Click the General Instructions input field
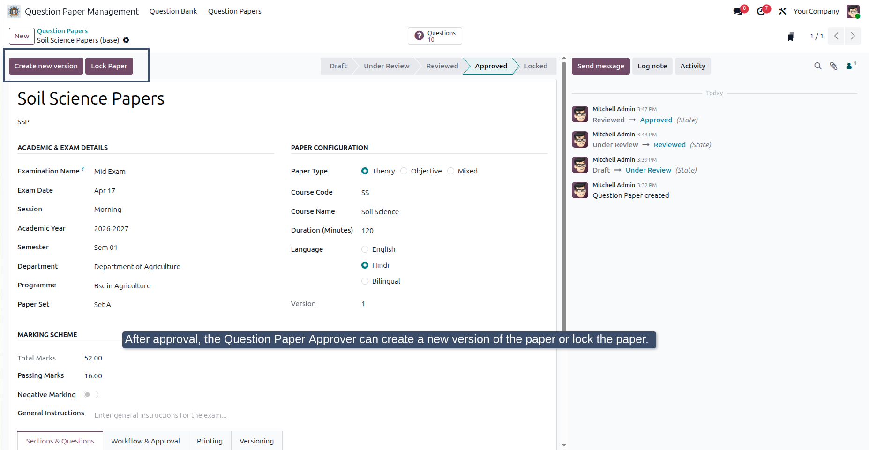 (321, 415)
